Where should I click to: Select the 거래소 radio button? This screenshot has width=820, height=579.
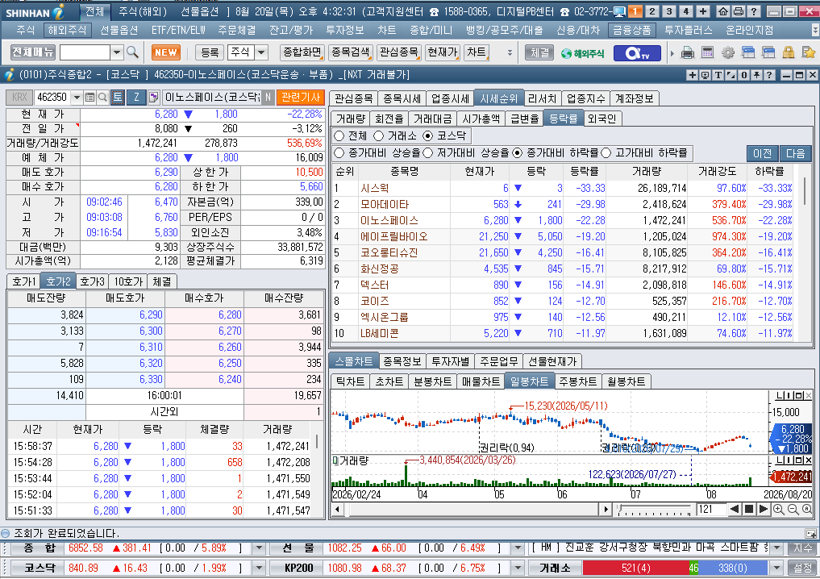pos(379,136)
